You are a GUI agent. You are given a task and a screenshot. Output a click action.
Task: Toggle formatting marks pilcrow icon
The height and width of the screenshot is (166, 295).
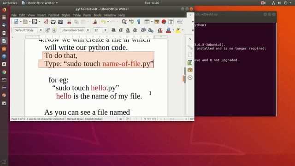pyautogui.click(x=138, y=22)
